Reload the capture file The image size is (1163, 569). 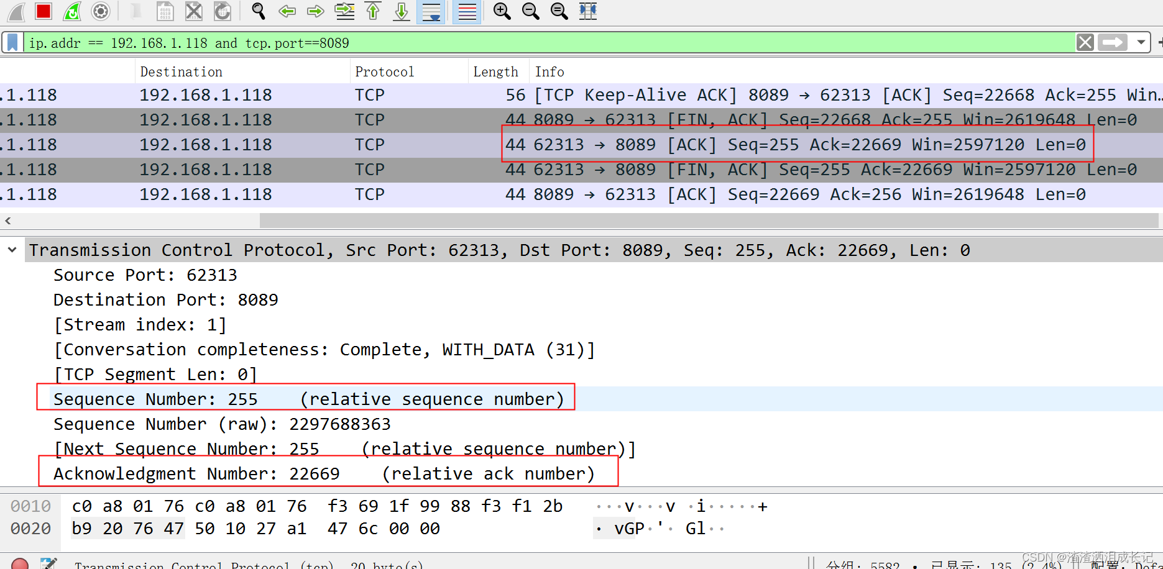[x=223, y=11]
